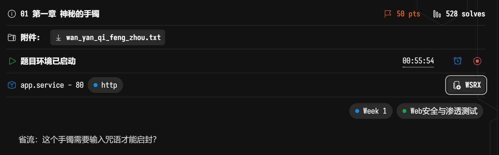The width and height of the screenshot is (499, 155).
Task: Click the http protocol badge
Action: pyautogui.click(x=105, y=85)
